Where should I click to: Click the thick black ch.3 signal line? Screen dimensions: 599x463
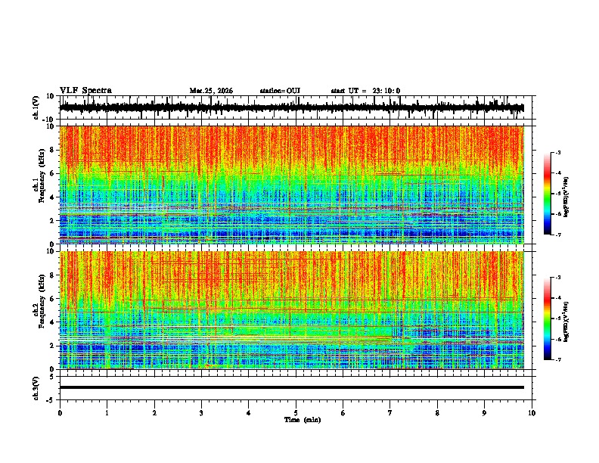click(x=292, y=387)
